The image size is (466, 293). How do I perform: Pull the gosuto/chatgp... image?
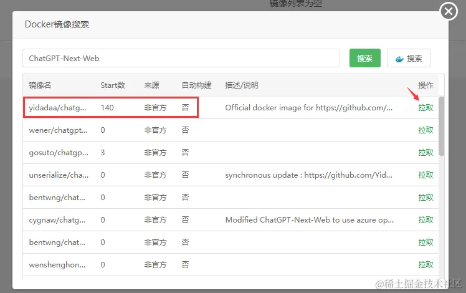426,153
